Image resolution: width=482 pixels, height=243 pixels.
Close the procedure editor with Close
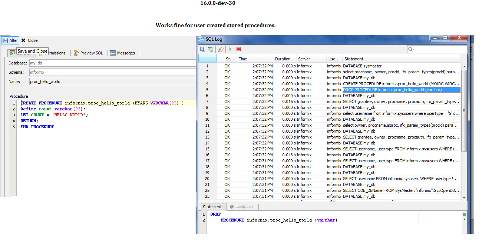click(x=29, y=40)
